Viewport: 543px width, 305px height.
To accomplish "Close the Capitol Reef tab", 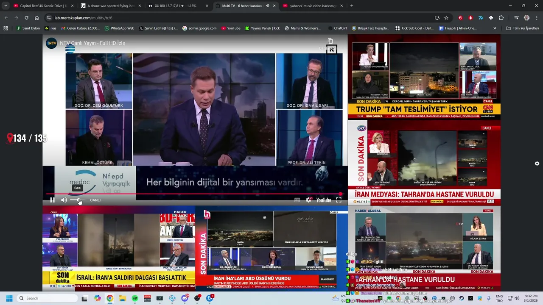I will 72,6.
